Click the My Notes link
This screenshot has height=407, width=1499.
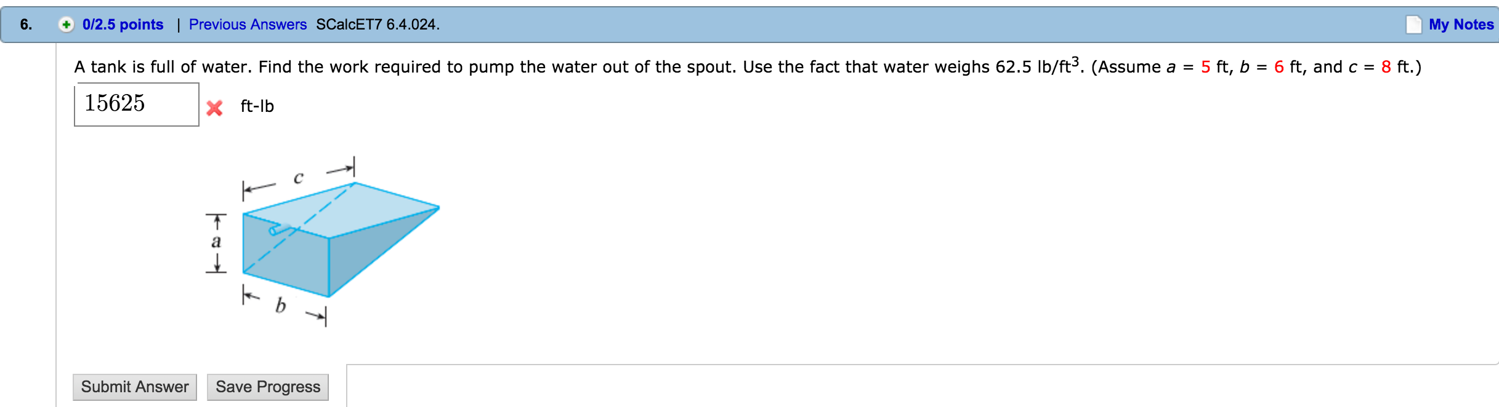point(1460,25)
